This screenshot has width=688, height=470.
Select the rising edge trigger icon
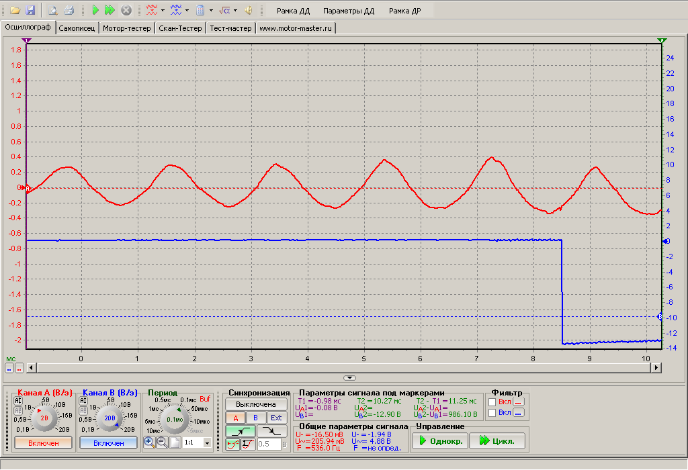pos(241,431)
